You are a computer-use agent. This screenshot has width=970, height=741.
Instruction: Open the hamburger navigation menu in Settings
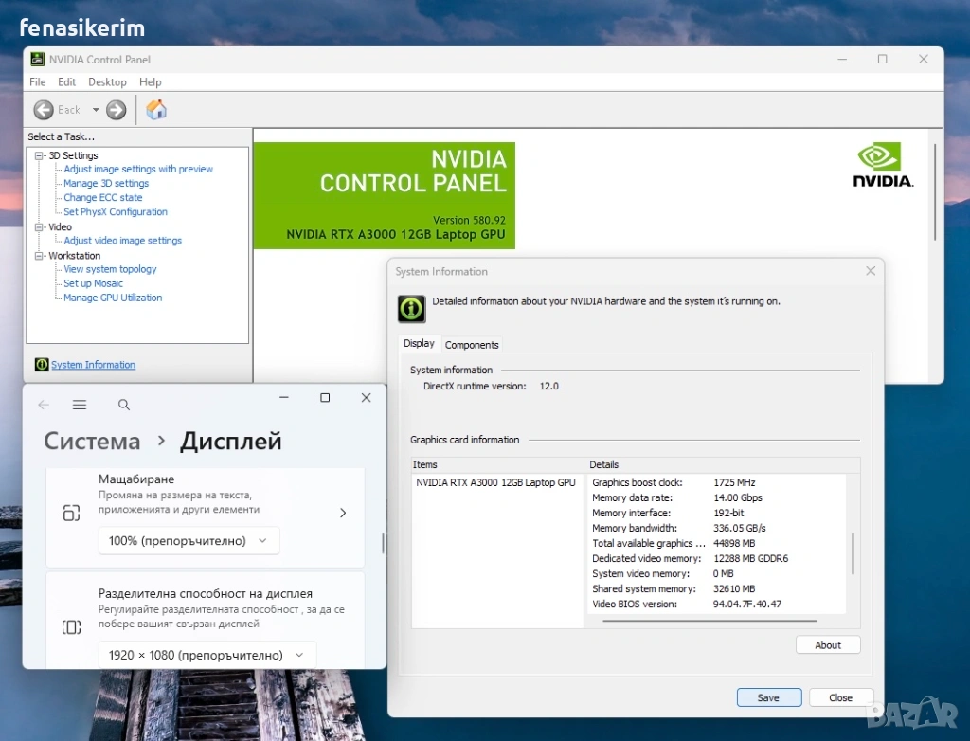pos(80,405)
